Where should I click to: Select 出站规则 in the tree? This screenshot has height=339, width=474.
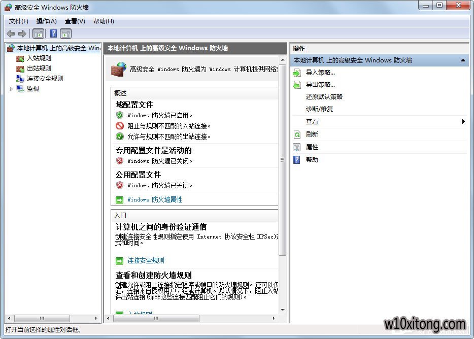click(39, 69)
